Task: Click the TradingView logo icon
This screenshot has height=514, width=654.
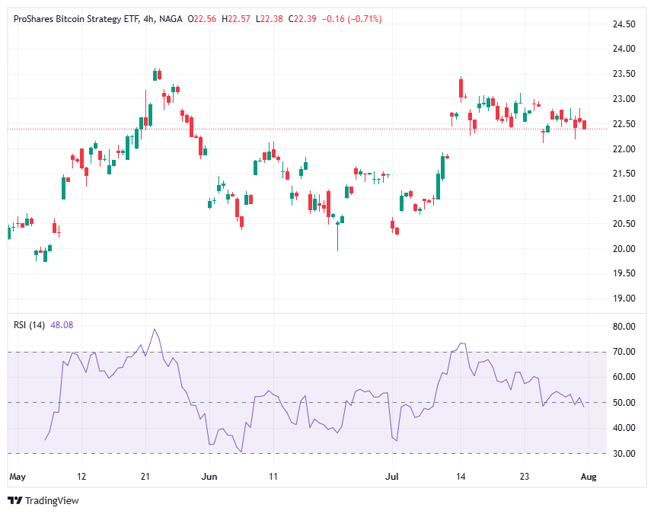Action: click(x=15, y=500)
